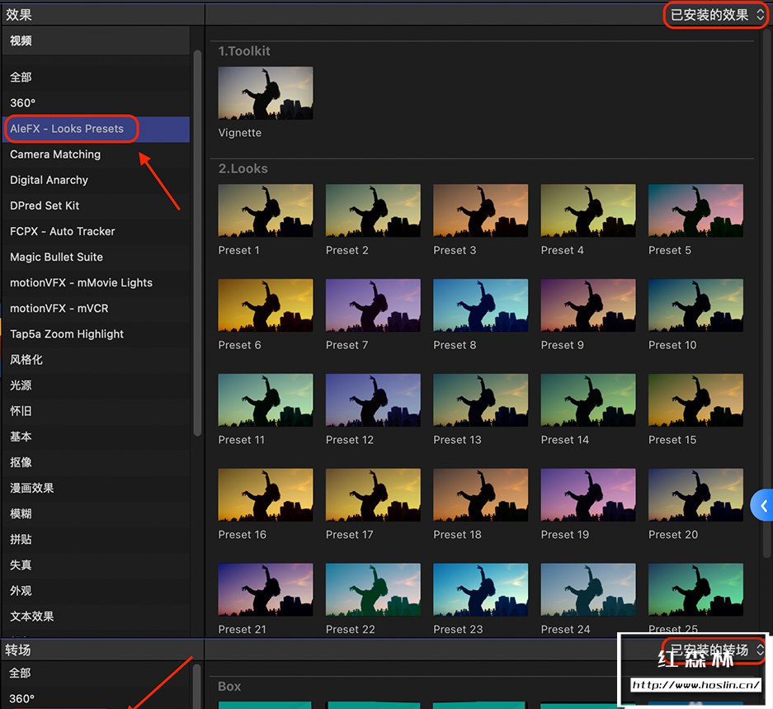The image size is (773, 709).
Task: Select the Preset 24 look thumbnail
Action: click(x=588, y=589)
